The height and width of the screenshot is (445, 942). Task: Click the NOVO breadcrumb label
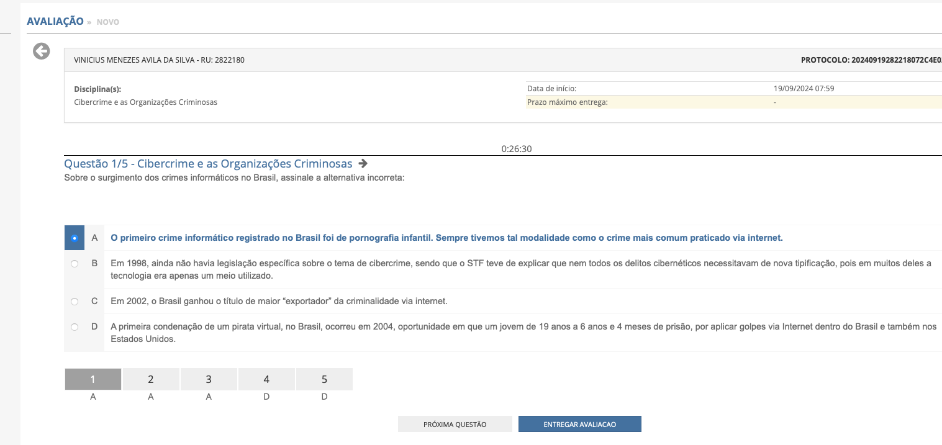click(108, 22)
